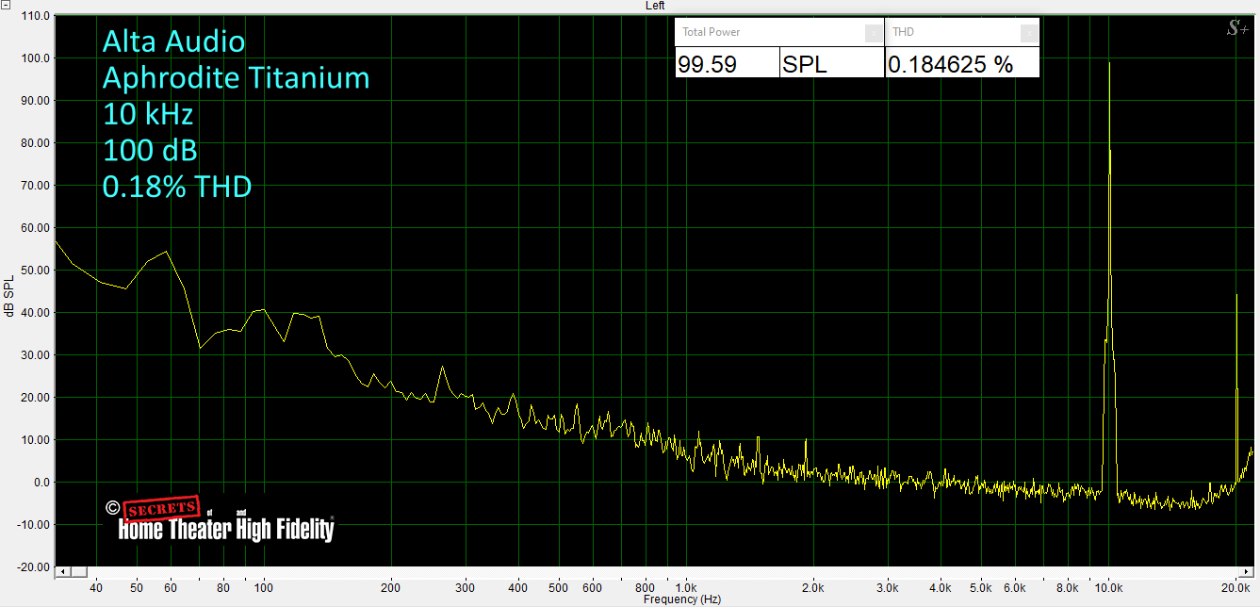
Task: Click the 2.0k frequency axis tick label
Action: click(813, 587)
